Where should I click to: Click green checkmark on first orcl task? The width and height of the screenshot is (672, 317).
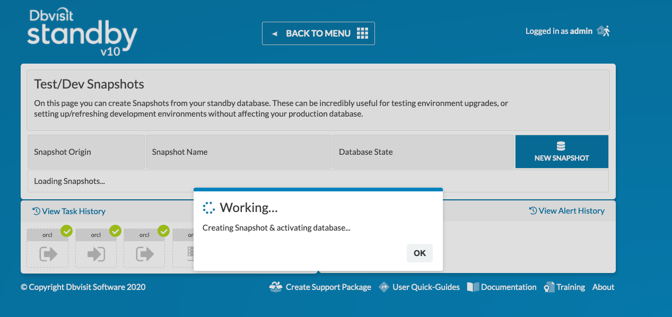coord(66,231)
